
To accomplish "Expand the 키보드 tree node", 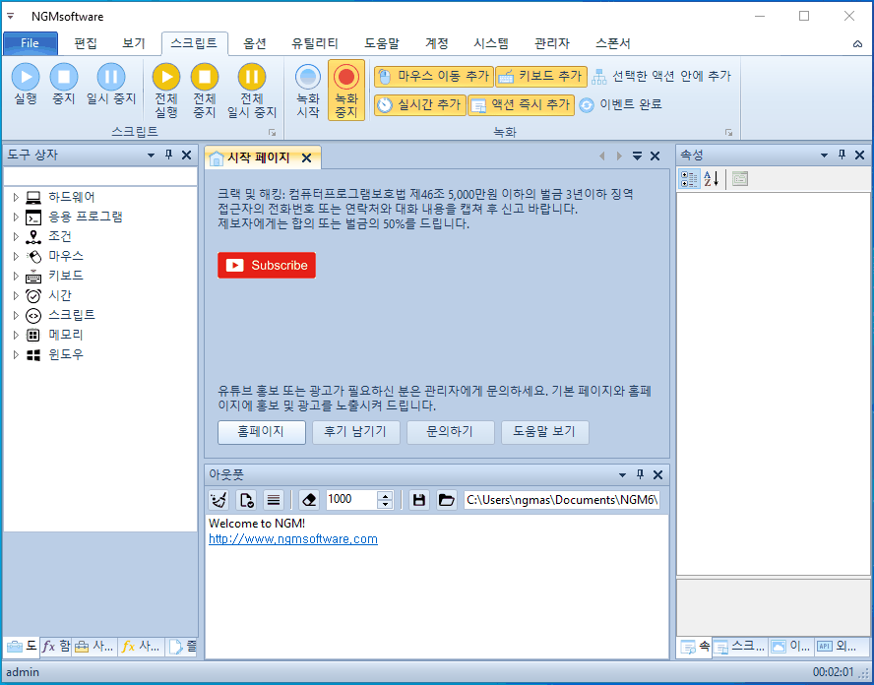I will pos(16,276).
